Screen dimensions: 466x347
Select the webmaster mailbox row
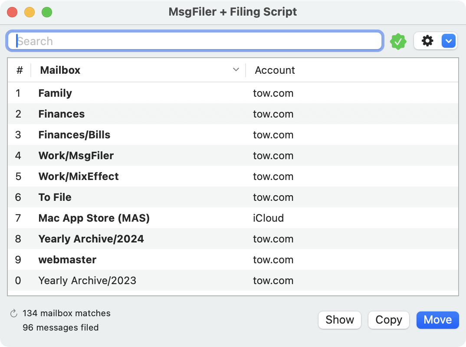coord(67,260)
